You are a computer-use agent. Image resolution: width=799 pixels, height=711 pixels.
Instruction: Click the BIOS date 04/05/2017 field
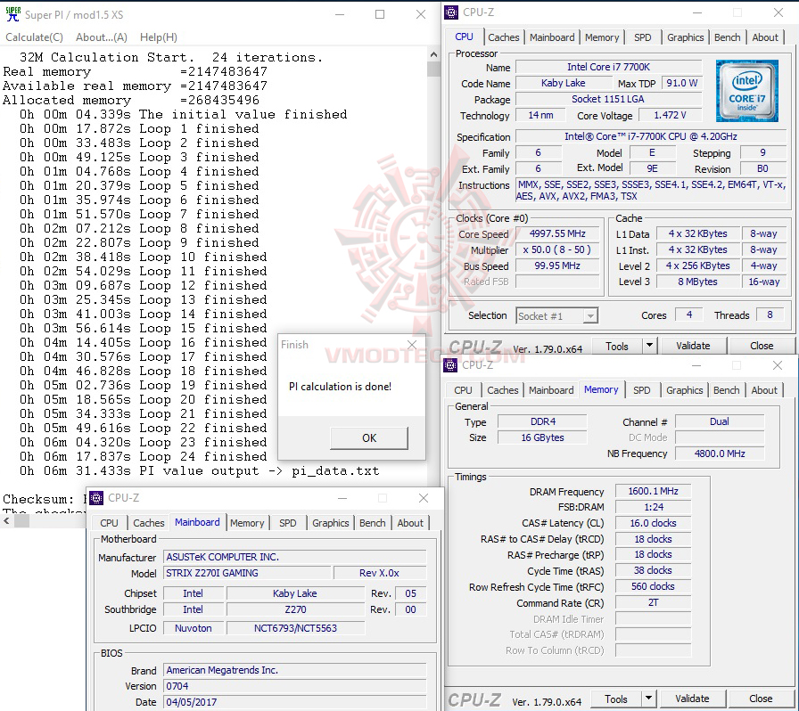pyautogui.click(x=294, y=702)
